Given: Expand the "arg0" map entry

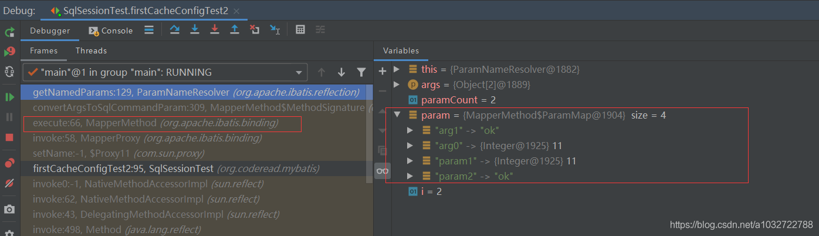Looking at the screenshot, I should pos(411,146).
